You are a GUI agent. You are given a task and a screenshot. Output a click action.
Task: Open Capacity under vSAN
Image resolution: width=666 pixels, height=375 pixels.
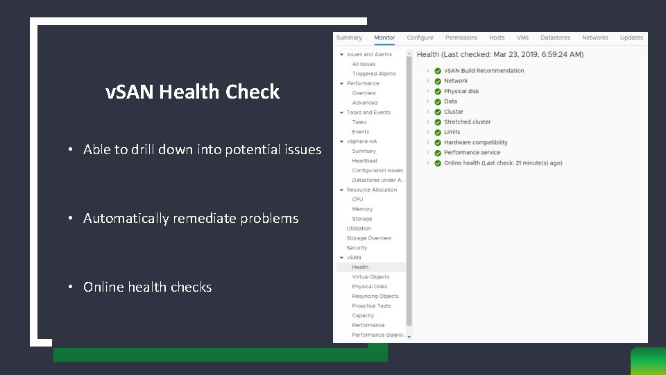(x=363, y=315)
